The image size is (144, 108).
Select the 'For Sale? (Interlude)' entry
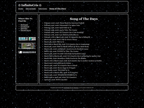[x=65, y=54]
